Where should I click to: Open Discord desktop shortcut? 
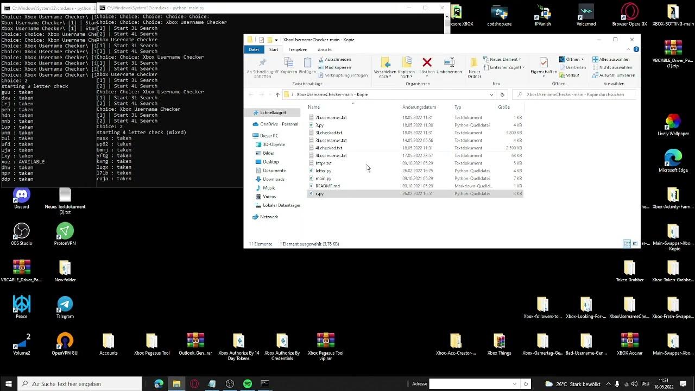point(22,198)
